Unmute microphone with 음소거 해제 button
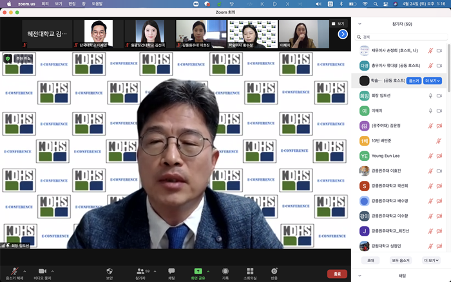 coord(14,274)
